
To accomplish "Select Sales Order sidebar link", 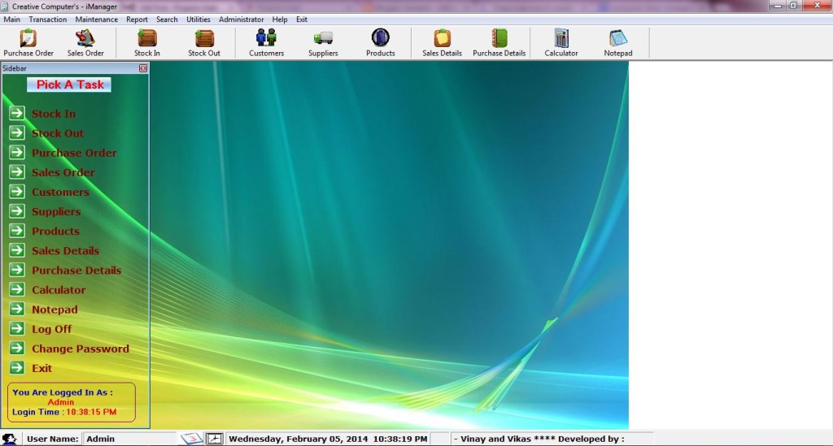I will (63, 172).
